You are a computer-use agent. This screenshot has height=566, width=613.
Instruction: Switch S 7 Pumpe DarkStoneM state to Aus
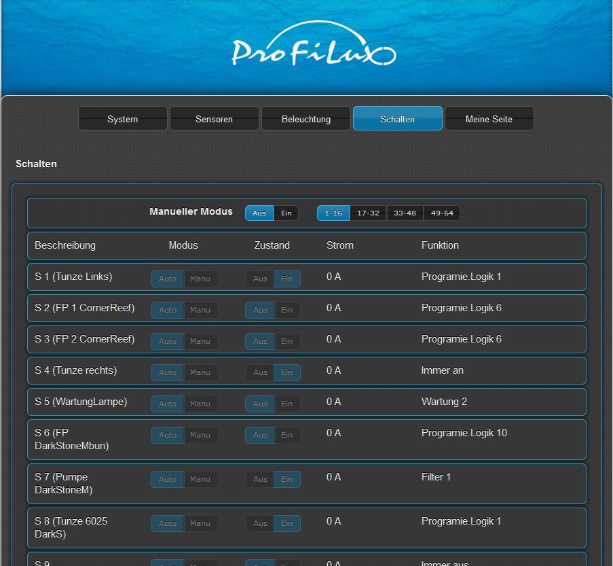260,479
